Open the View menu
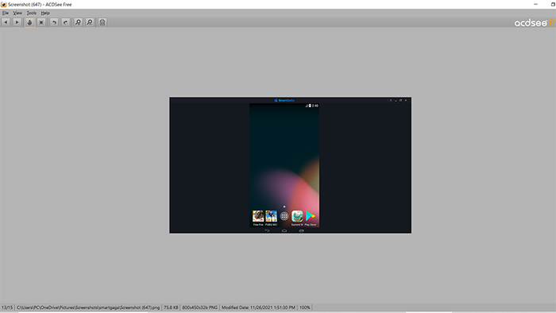This screenshot has height=313, width=556. [17, 13]
